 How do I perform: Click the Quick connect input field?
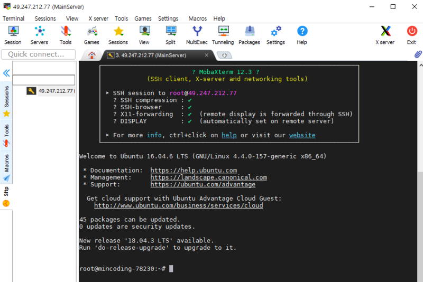38,54
